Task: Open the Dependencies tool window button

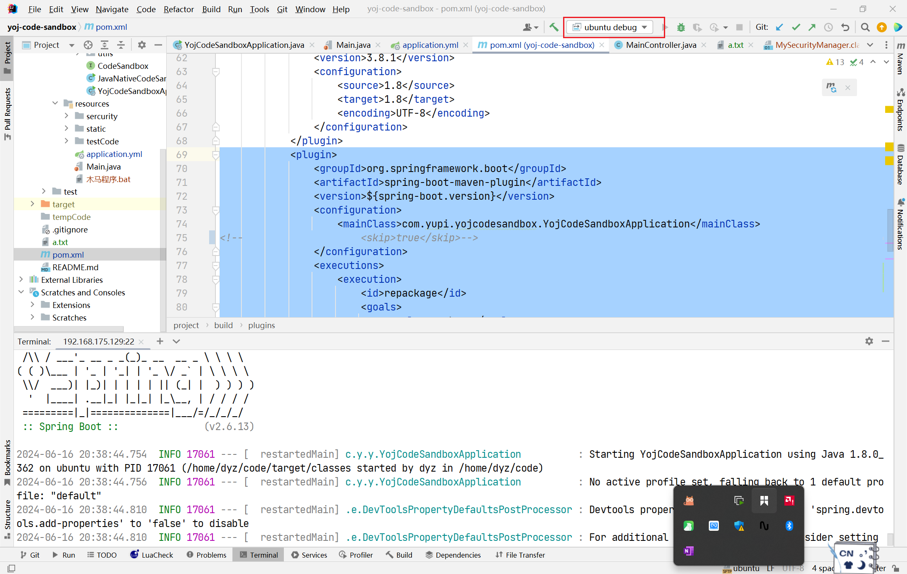Action: tap(453, 555)
